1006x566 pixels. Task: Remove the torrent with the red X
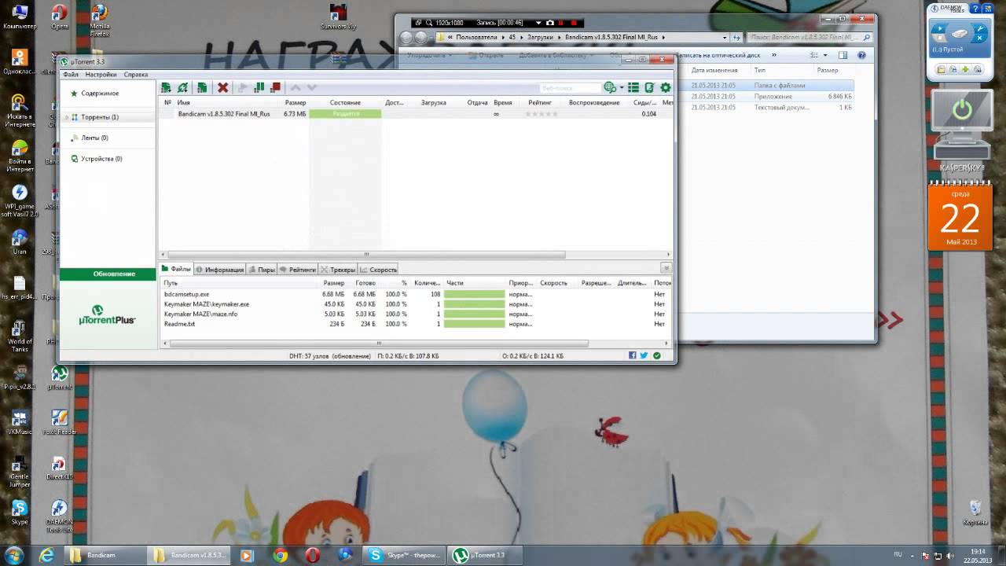(x=223, y=87)
